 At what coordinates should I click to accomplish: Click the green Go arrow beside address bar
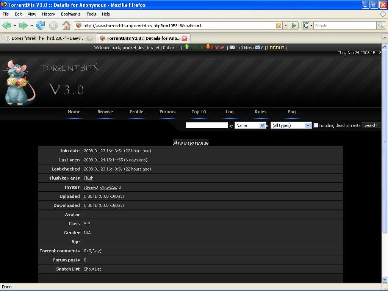pyautogui.click(x=294, y=25)
